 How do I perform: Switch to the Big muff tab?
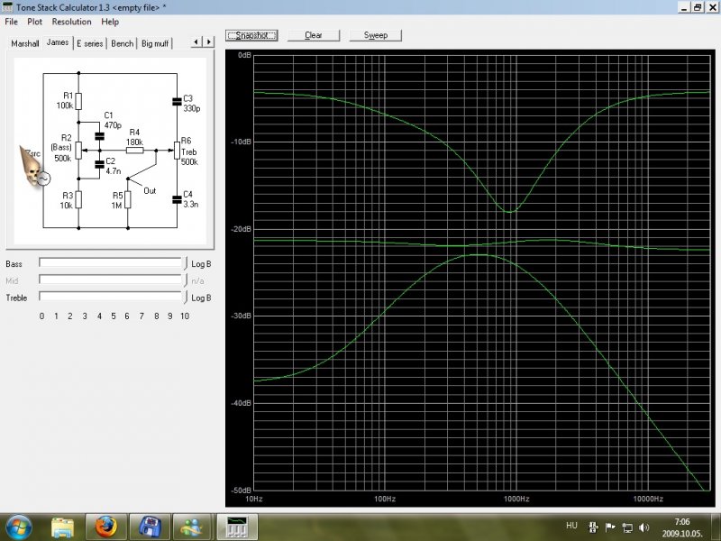pyautogui.click(x=155, y=43)
